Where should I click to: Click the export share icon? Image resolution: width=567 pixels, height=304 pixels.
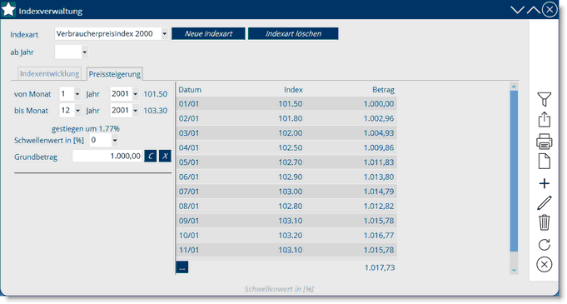[x=544, y=119]
